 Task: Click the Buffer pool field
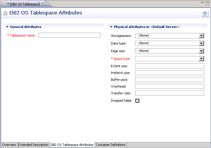point(170,80)
